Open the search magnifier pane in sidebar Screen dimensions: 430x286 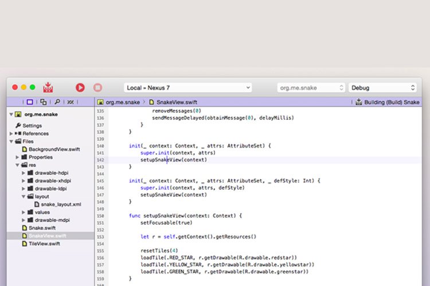pos(57,102)
